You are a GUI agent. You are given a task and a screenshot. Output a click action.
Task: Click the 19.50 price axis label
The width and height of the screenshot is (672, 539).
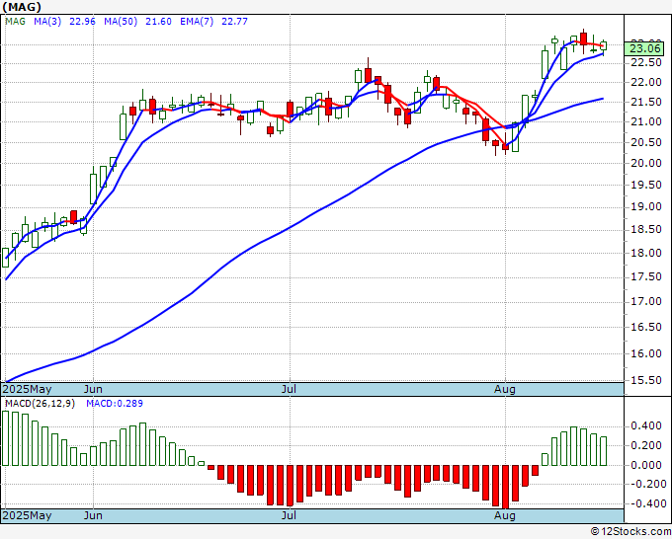point(646,185)
